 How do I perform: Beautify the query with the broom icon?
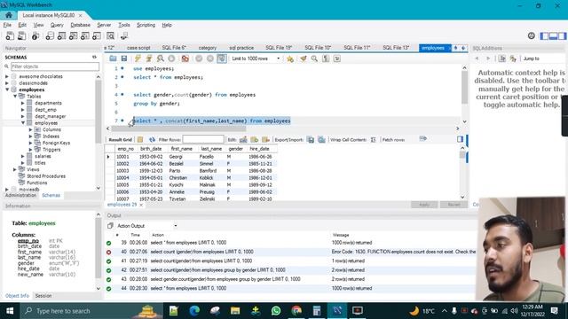[304, 58]
